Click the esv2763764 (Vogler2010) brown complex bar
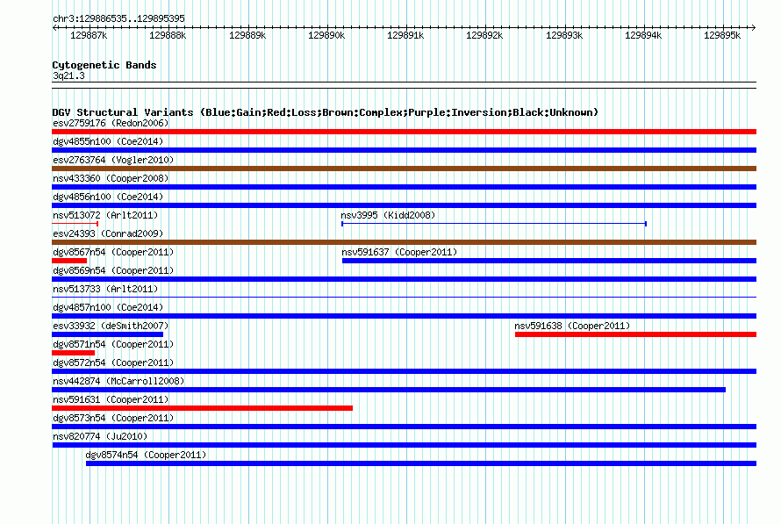Screen dimensions: 781x524 (404, 169)
